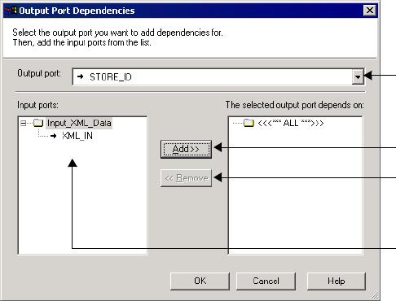Confirm with the OK button
The width and height of the screenshot is (396, 301).
tap(200, 281)
